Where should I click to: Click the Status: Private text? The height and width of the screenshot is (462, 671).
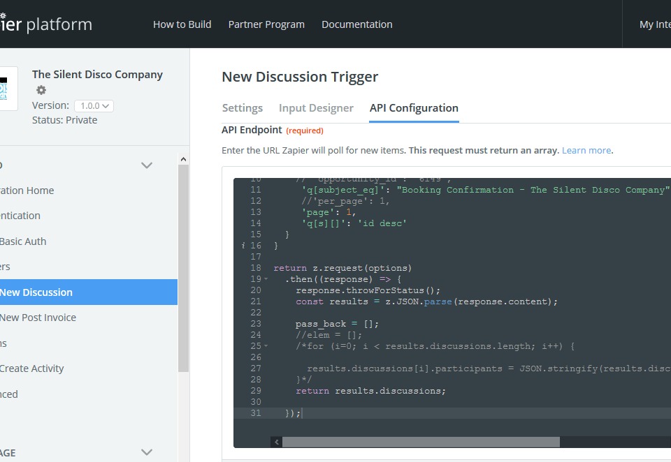click(x=64, y=120)
